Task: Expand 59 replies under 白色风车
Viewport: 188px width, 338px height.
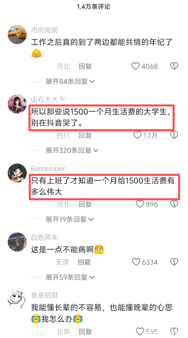Action: point(70,277)
